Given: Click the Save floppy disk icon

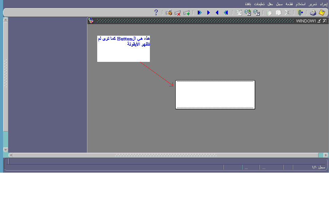Looking at the screenshot, I should tap(322, 13).
